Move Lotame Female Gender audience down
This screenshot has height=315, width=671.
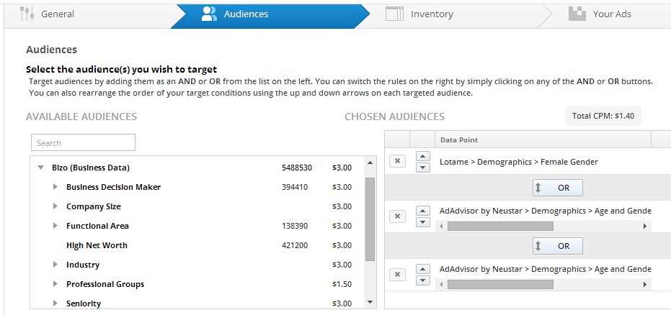[423, 167]
